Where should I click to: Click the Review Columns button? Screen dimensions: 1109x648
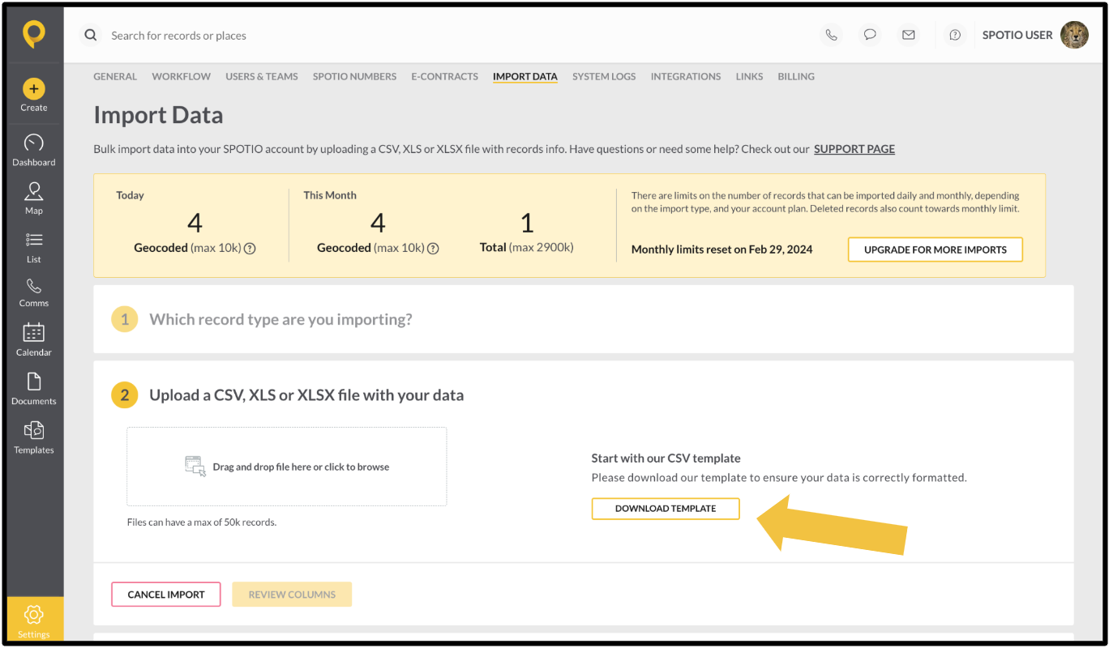pyautogui.click(x=292, y=595)
